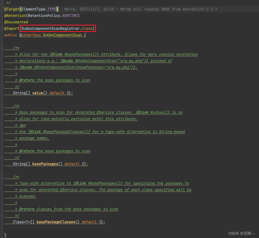Select the RetentionPolicy identifier
Viewport: 259px width, 238px height.
pos(44,16)
